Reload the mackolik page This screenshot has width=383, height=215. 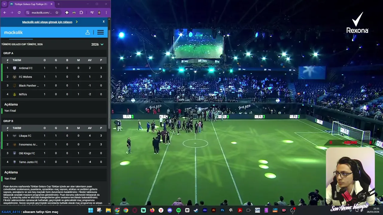coord(19,13)
